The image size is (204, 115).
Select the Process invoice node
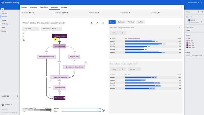pos(60,46)
